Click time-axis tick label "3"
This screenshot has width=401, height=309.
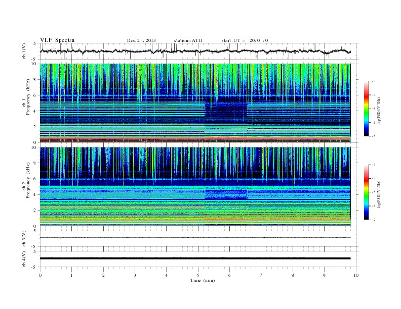135,275
